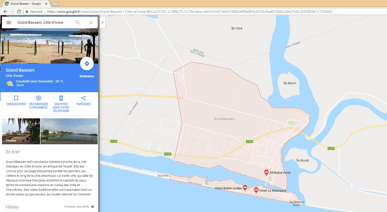Click the beach header photo
Viewport: 387px width, 212px height.
49,46
